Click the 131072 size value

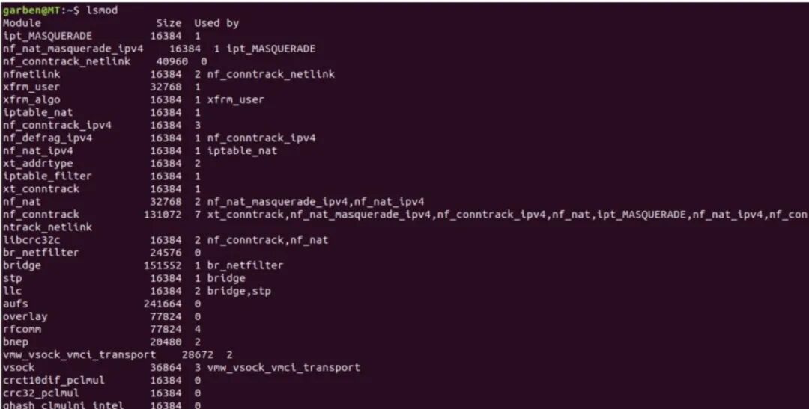[x=163, y=215]
